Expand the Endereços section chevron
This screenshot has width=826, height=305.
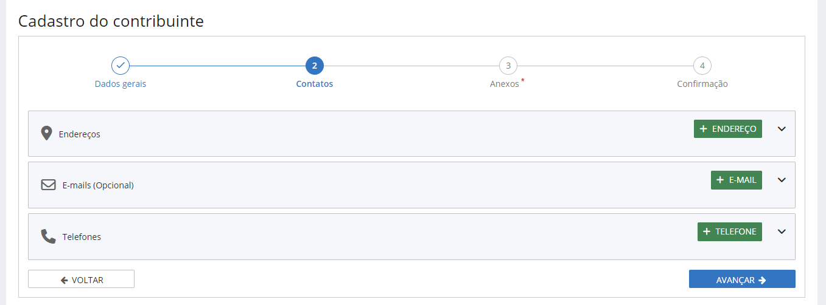(782, 129)
